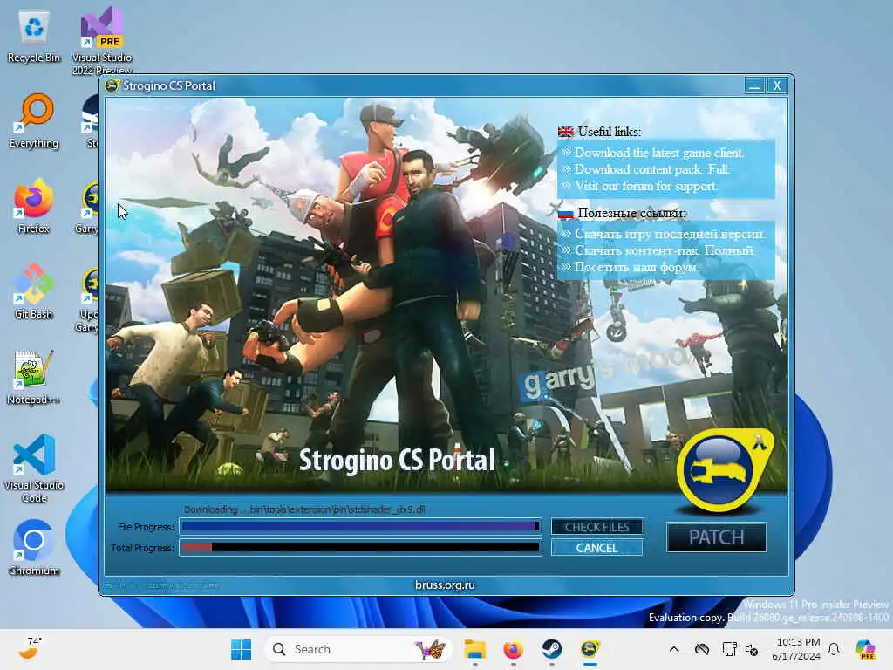Open the Everything search shortcut
This screenshot has height=670, width=893.
(x=34, y=120)
